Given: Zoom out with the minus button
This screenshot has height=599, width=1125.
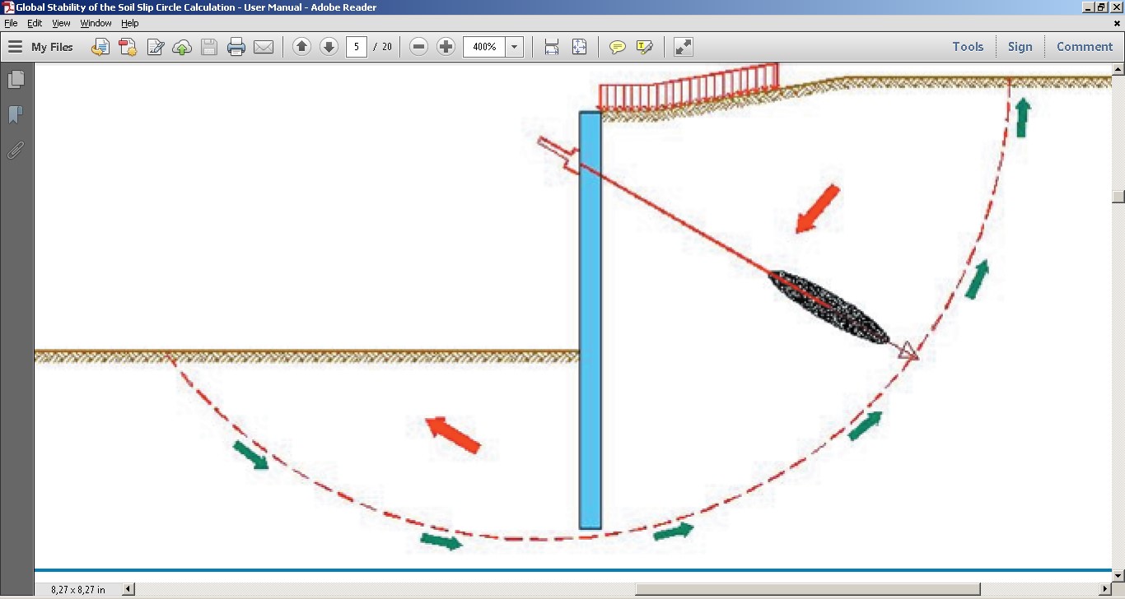Looking at the screenshot, I should [x=418, y=47].
